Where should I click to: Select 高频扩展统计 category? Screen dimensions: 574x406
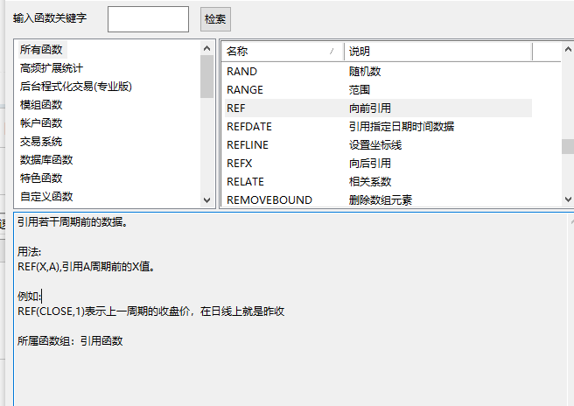pyautogui.click(x=52, y=68)
